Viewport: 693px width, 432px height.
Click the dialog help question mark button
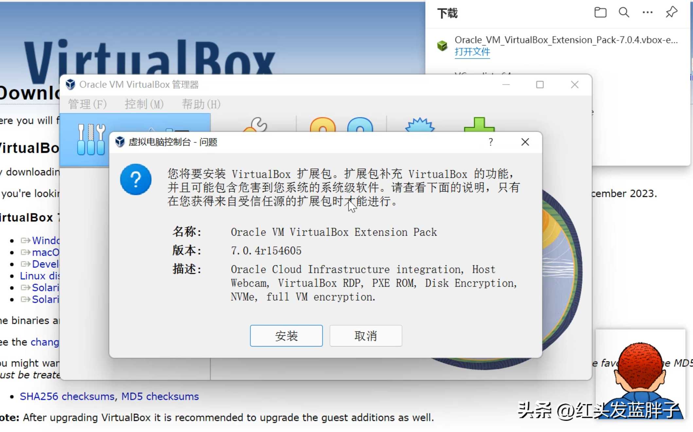[x=490, y=142]
